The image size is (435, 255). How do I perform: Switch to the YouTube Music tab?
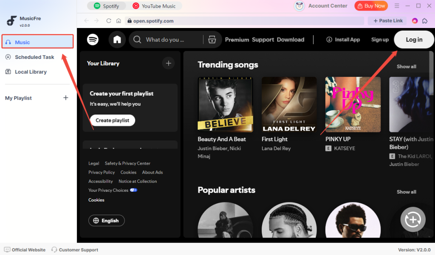(x=154, y=6)
